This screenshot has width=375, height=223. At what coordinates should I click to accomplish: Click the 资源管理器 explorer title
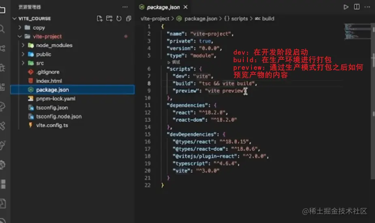tap(30, 7)
